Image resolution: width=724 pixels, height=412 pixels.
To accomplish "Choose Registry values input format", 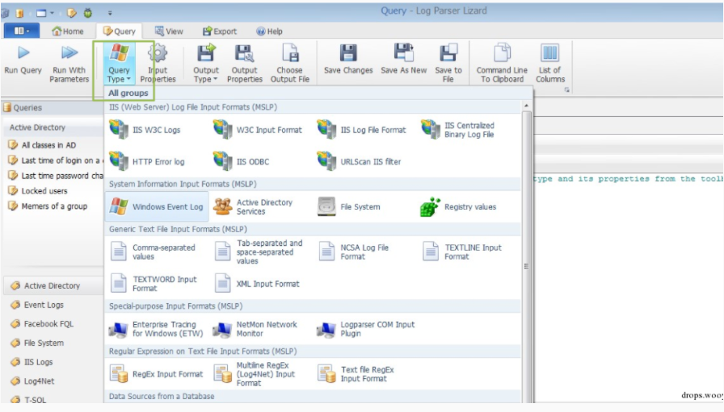I will [468, 206].
